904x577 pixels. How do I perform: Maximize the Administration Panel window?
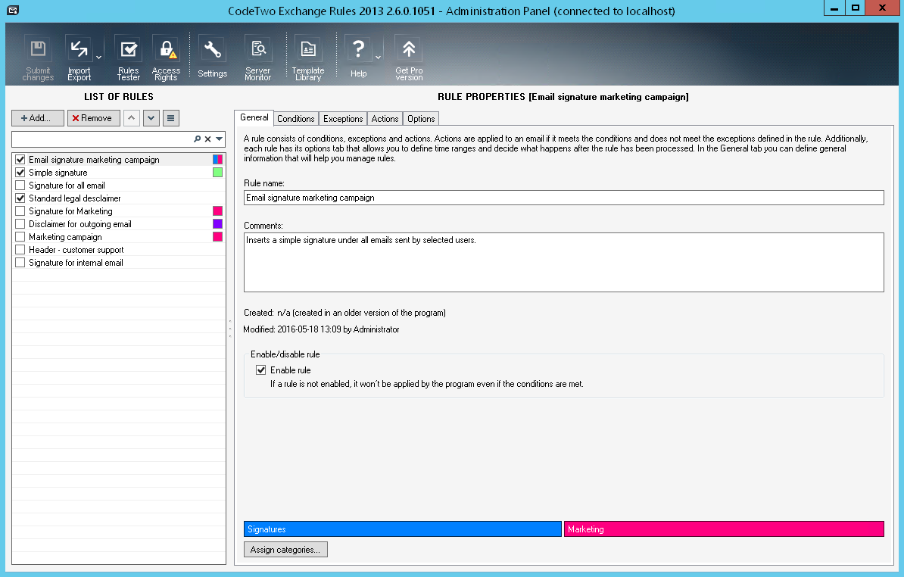pyautogui.click(x=856, y=8)
